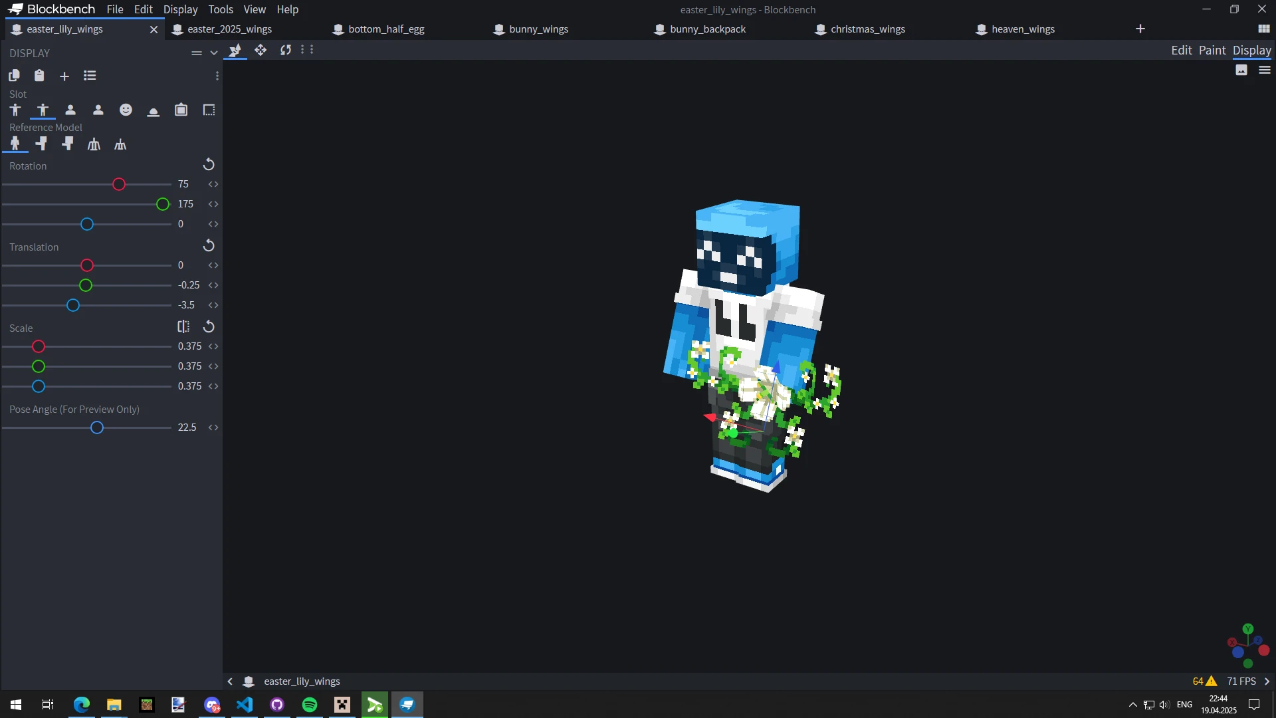Reset the Rotation values
This screenshot has width=1276, height=718.
[x=208, y=164]
